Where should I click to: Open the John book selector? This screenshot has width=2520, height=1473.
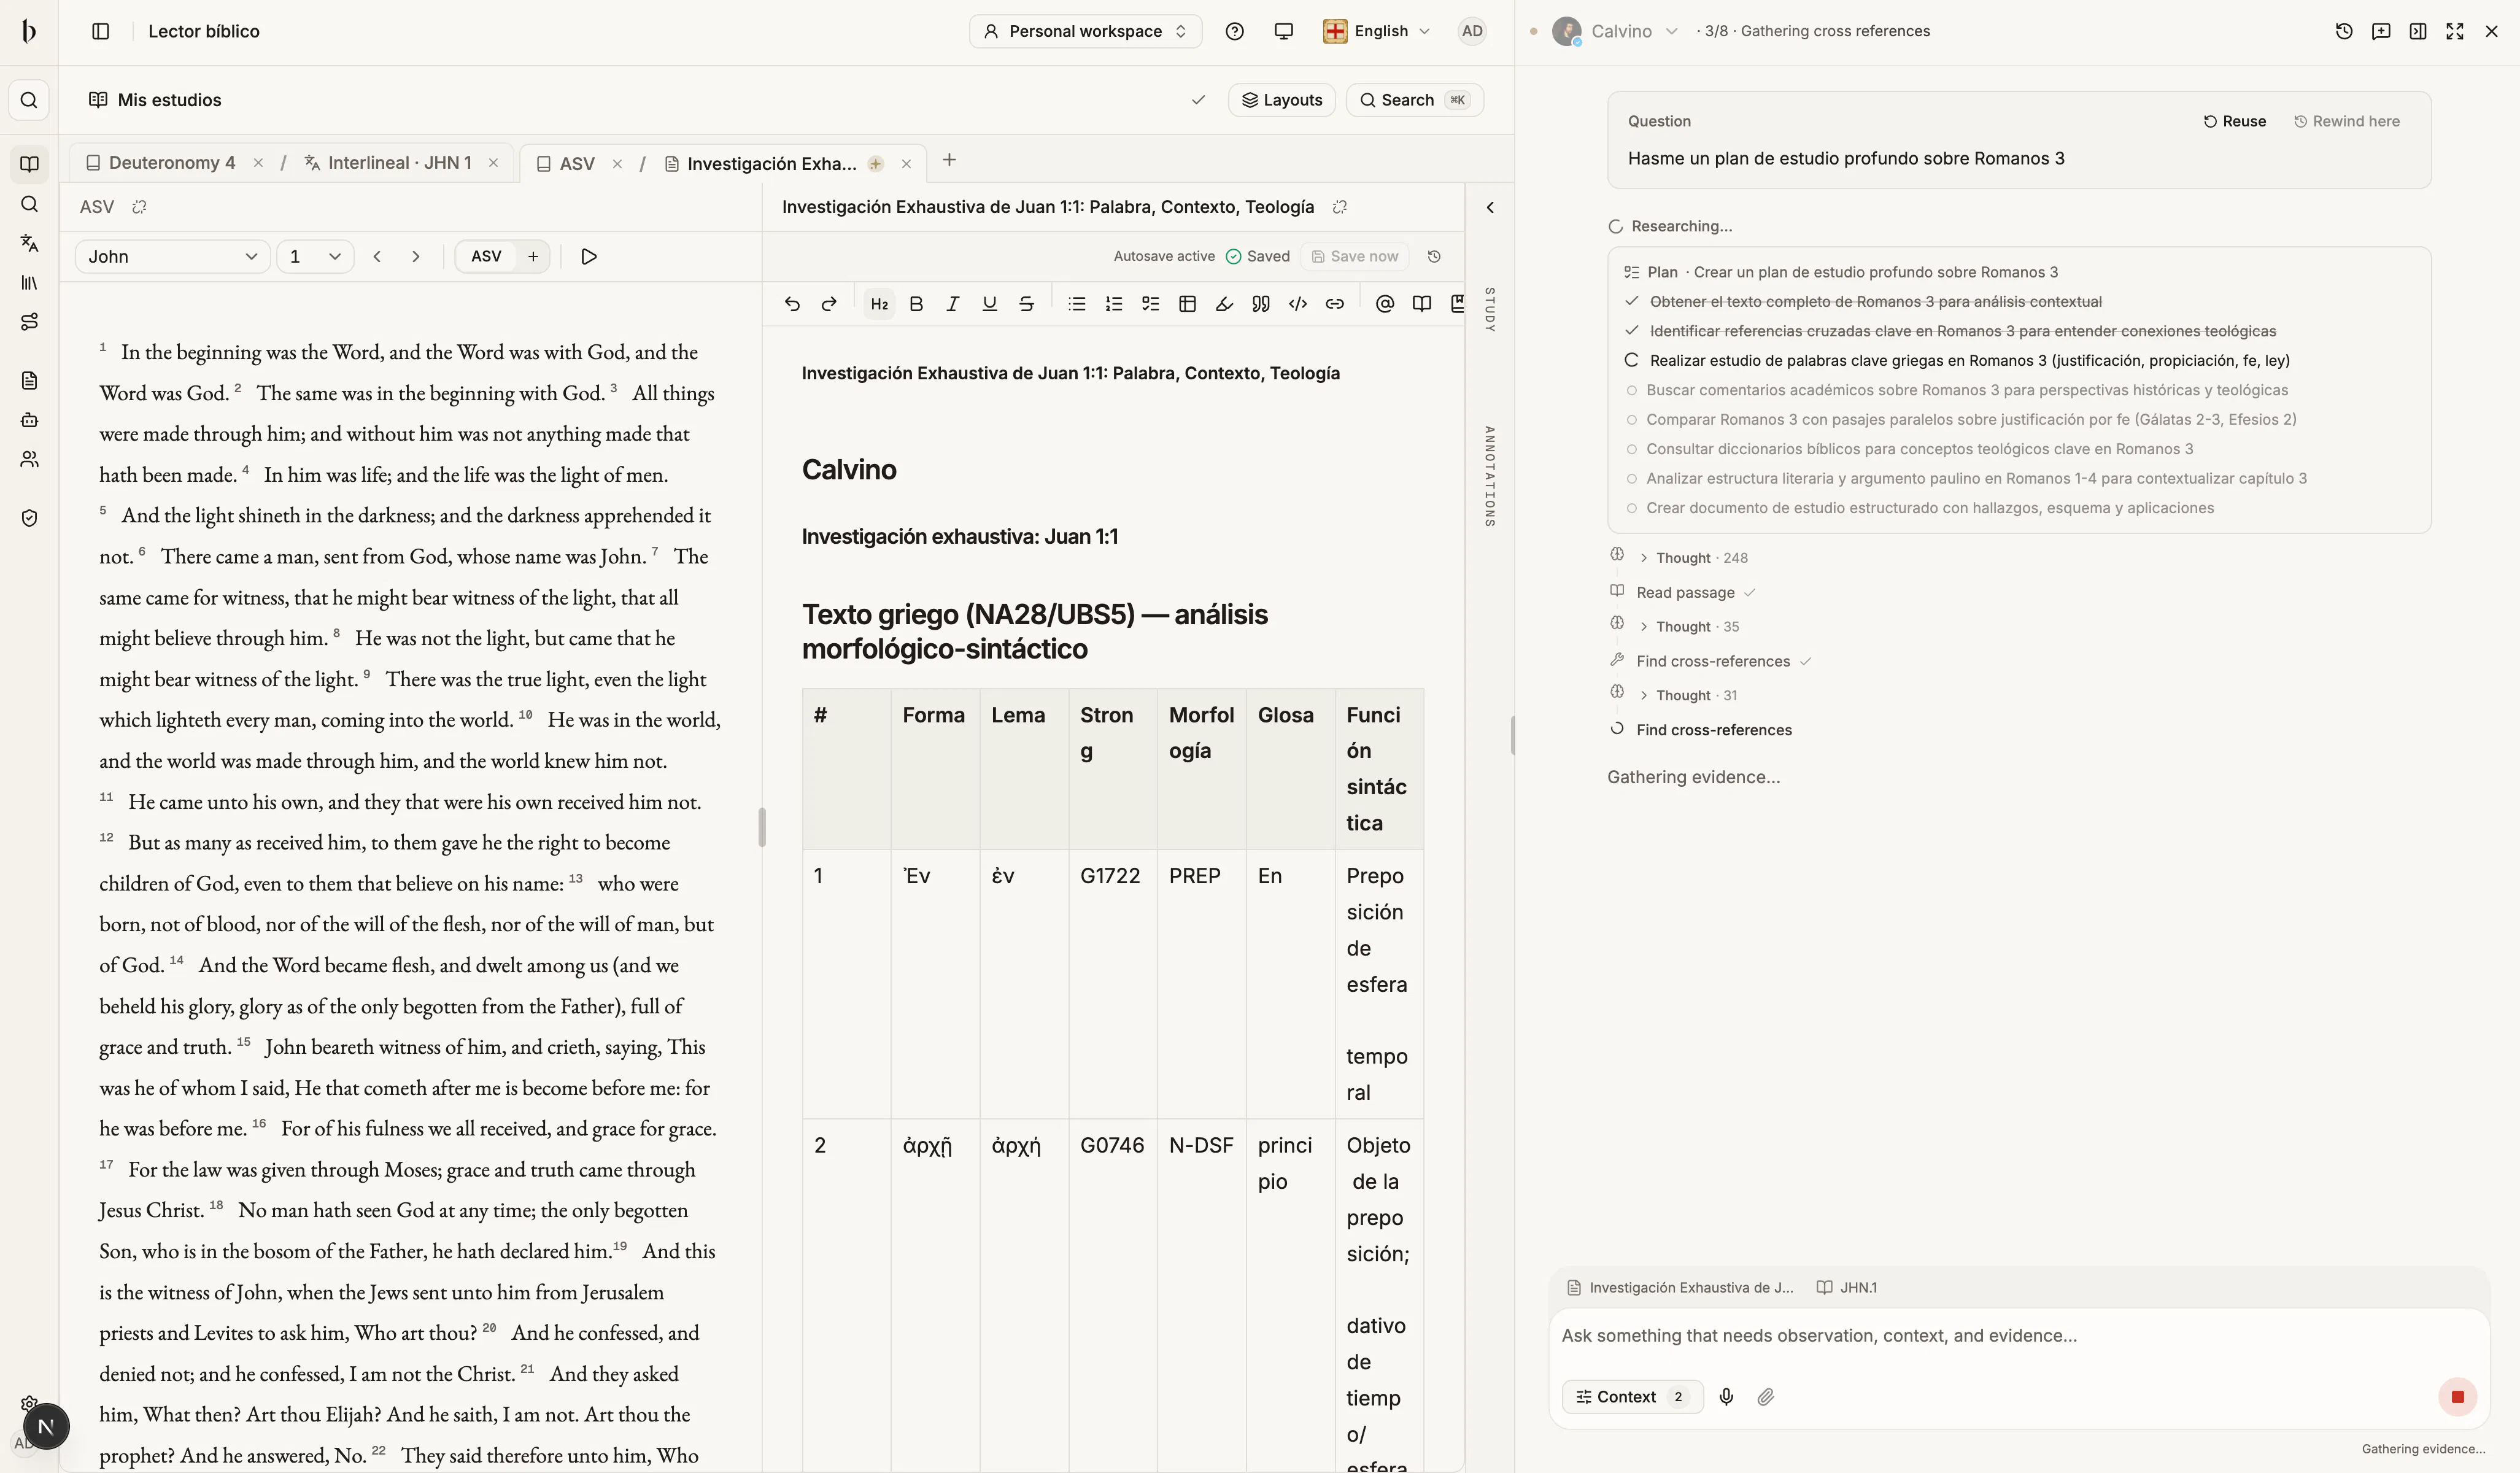(172, 256)
